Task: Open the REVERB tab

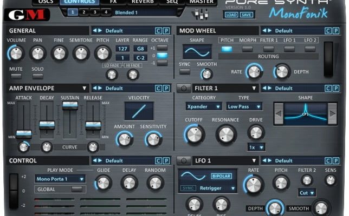Action: [143, 2]
